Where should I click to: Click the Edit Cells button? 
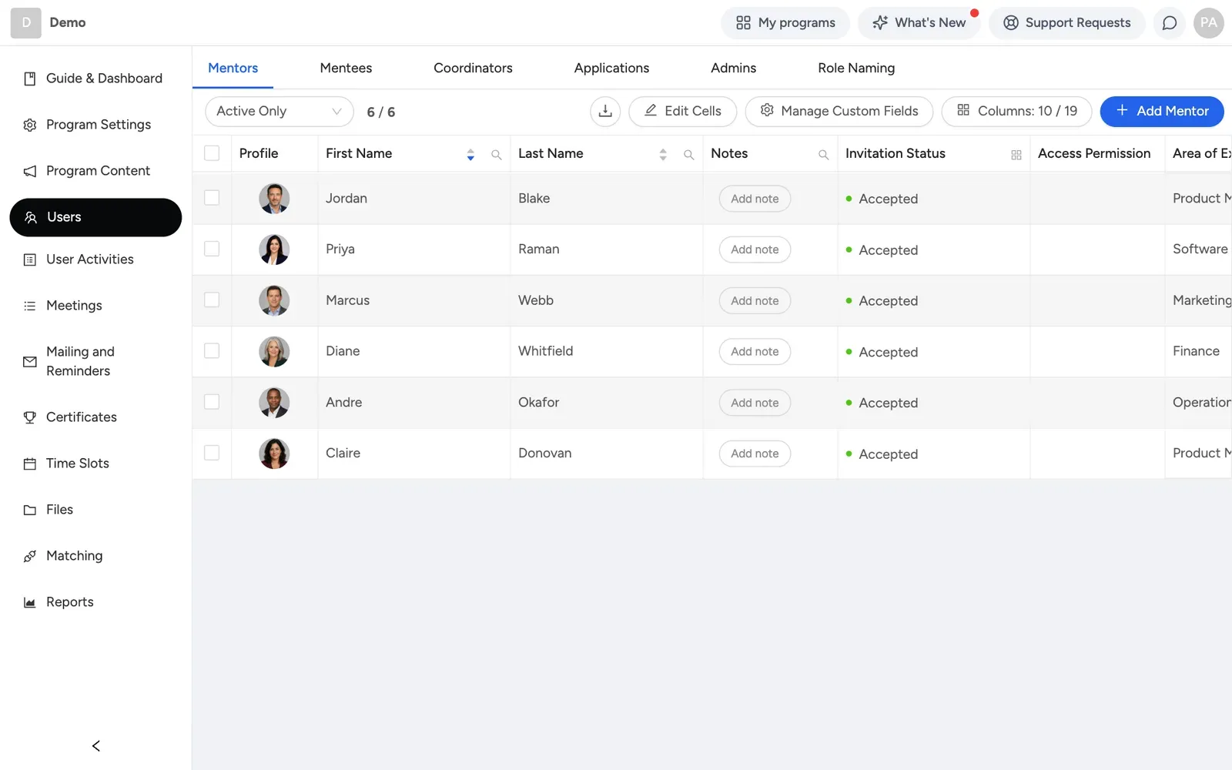click(682, 111)
